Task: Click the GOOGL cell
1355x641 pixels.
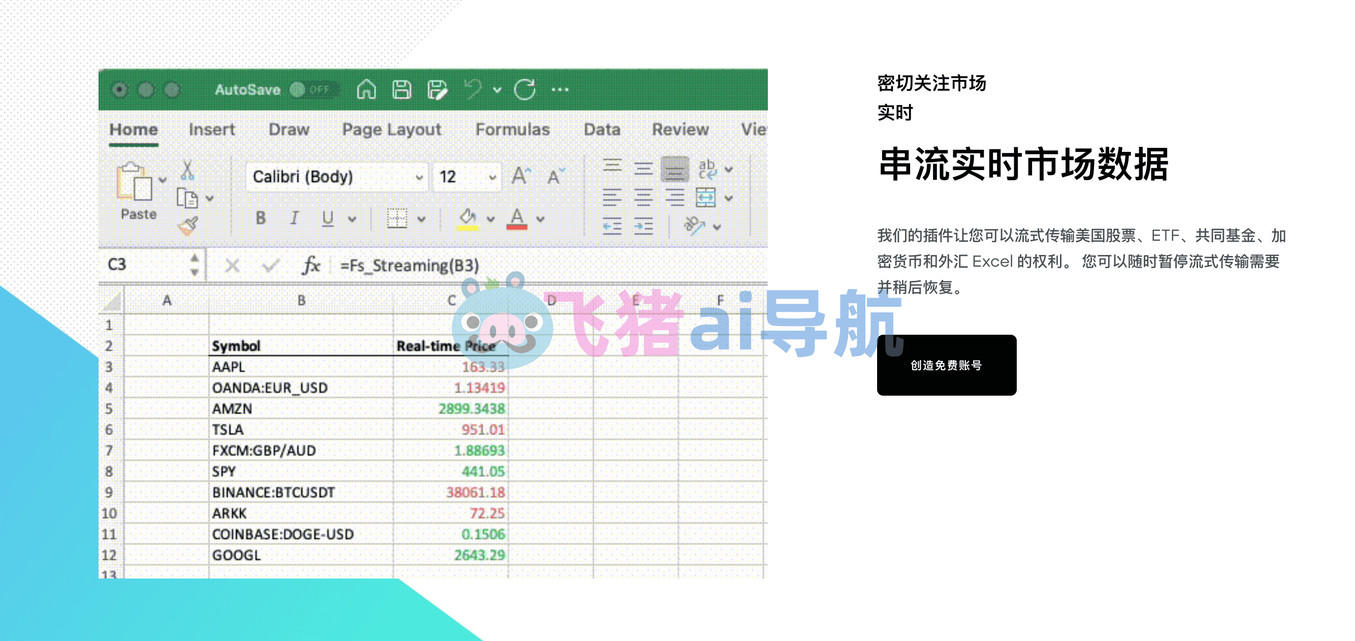Action: click(301, 555)
